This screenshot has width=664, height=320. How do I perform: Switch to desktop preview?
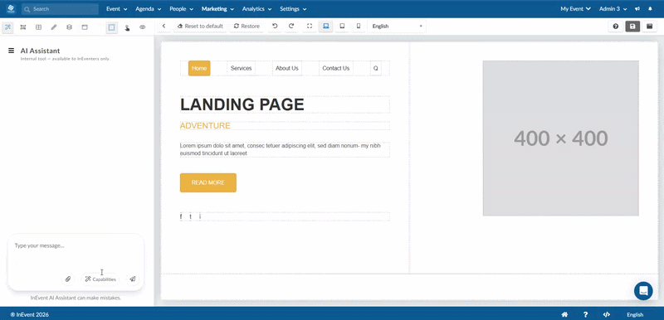tap(325, 27)
